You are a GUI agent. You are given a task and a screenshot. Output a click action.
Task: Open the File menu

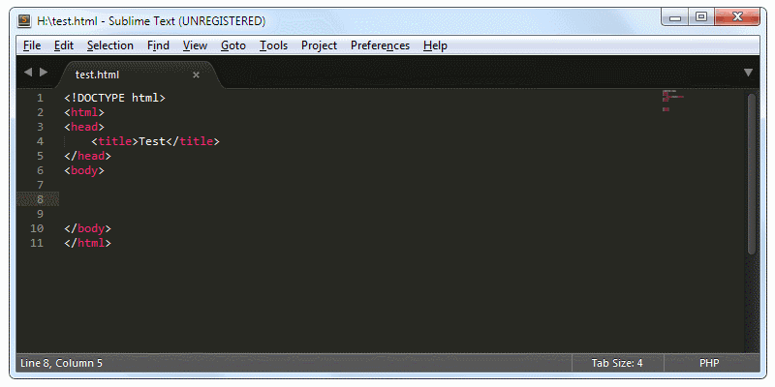pos(32,45)
